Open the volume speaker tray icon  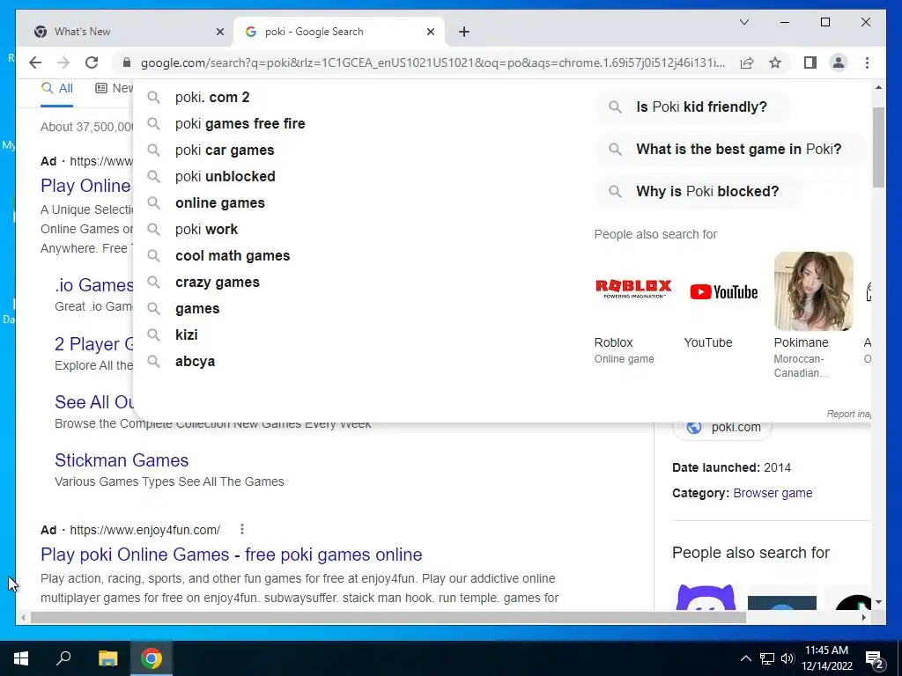pyautogui.click(x=787, y=658)
